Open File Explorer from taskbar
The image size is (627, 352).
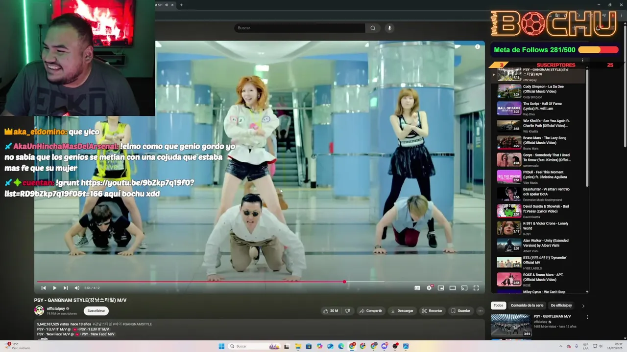[x=298, y=346]
